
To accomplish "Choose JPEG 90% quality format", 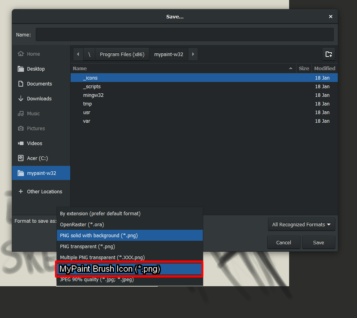I will click(x=130, y=280).
